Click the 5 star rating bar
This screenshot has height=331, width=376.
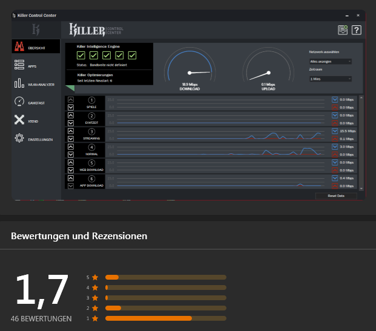click(166, 277)
